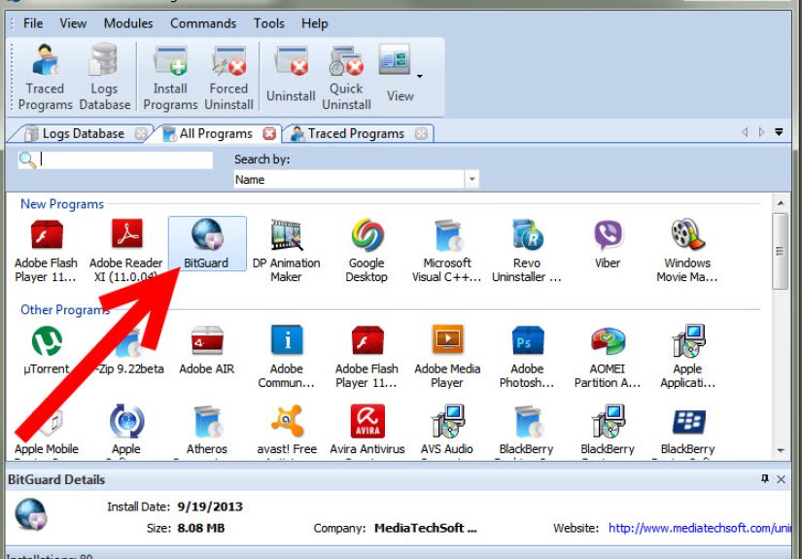Open the Help menu
The image size is (802, 559).
pos(315,23)
